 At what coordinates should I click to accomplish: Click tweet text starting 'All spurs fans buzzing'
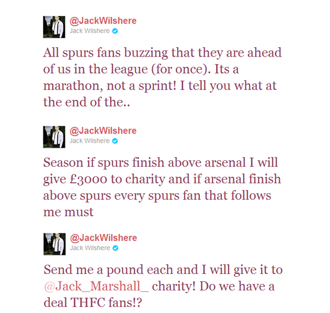(x=162, y=77)
